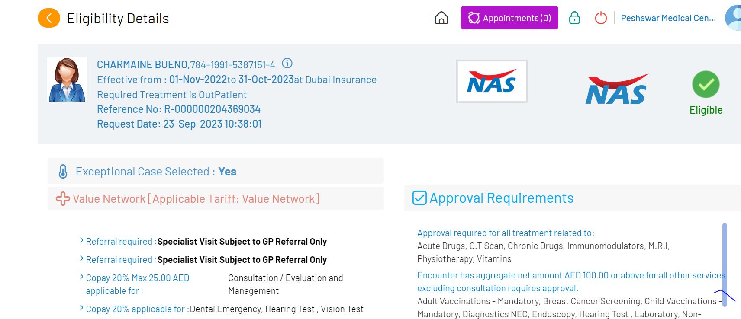Expand first Referral required chevron
This screenshot has height=319, width=741.
click(x=81, y=241)
